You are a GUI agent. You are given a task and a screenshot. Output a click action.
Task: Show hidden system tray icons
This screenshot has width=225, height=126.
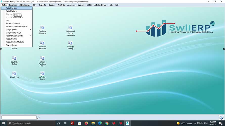click(x=195, y=123)
